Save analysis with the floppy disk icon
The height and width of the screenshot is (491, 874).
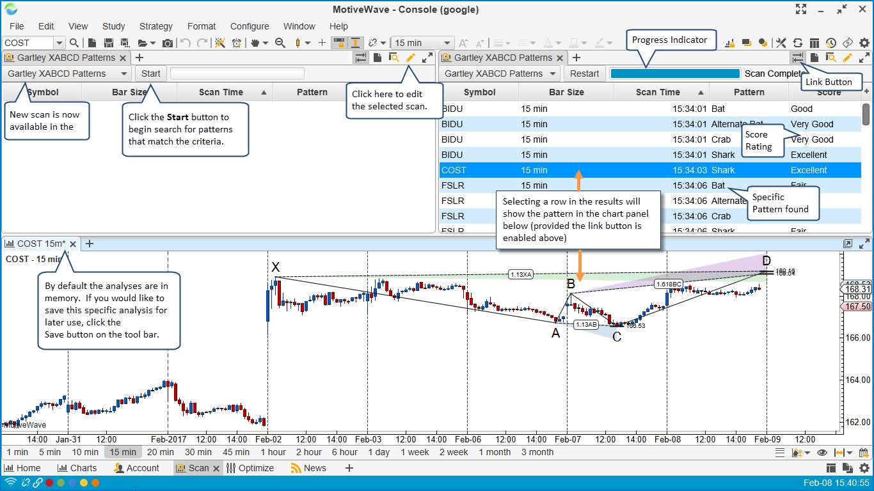(x=109, y=43)
